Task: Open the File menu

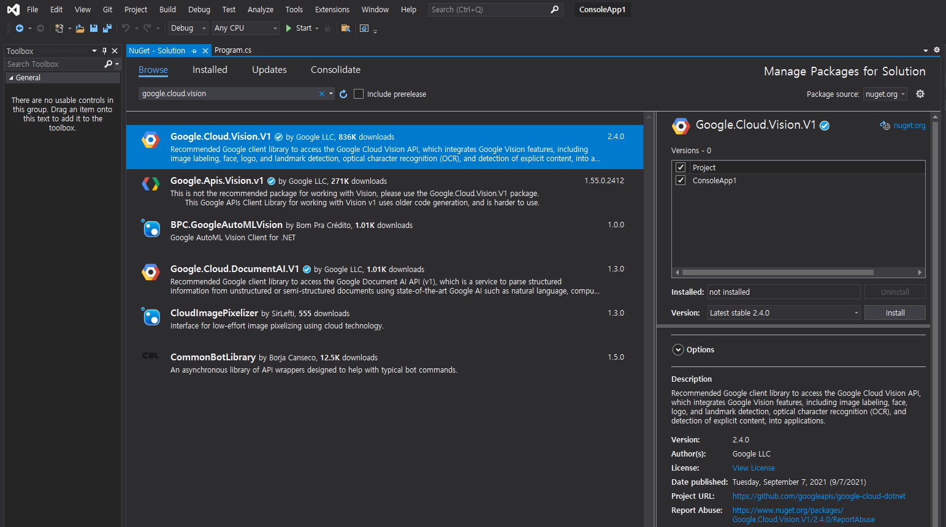Action: (32, 9)
